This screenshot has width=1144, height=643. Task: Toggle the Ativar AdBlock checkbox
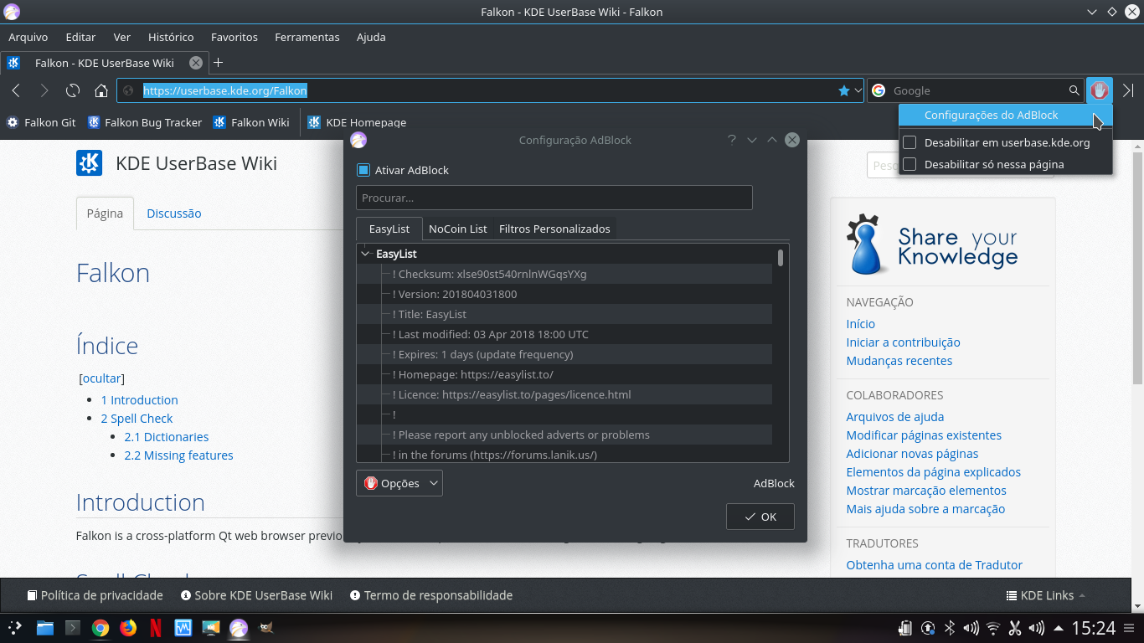(363, 170)
